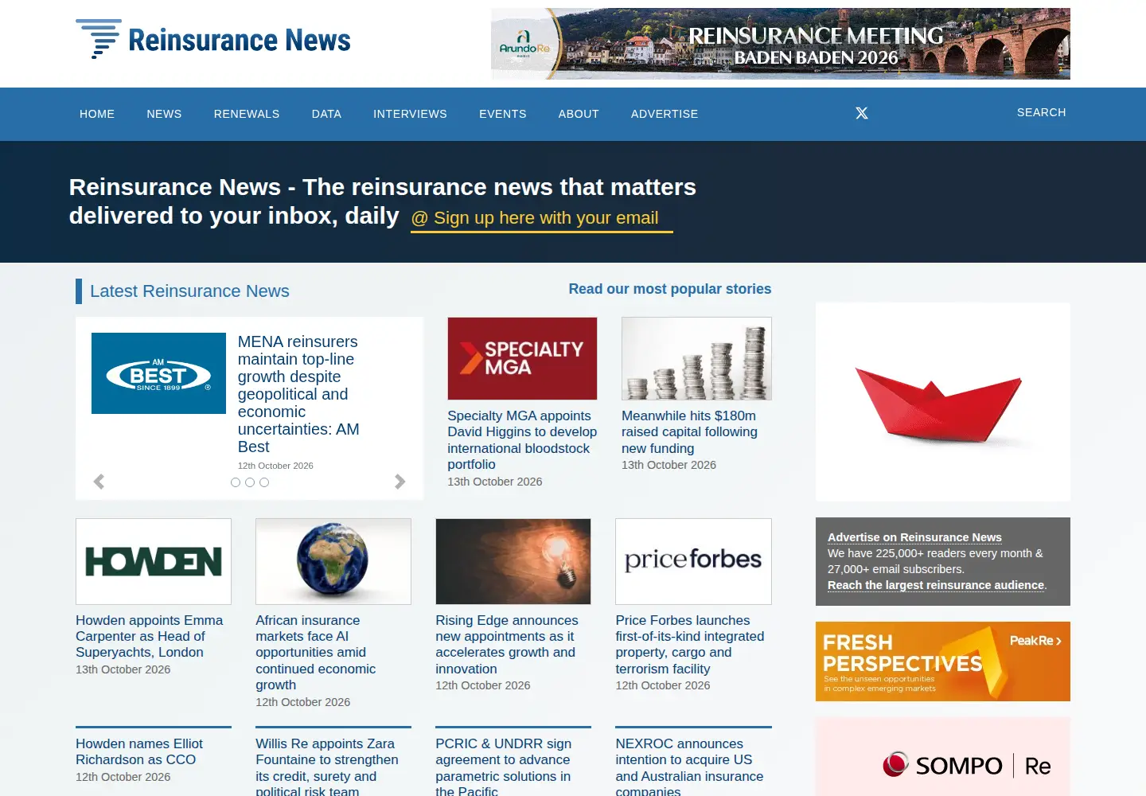Open Price Forbes launches integrated facility article
This screenshot has height=796, width=1146.
click(x=690, y=644)
